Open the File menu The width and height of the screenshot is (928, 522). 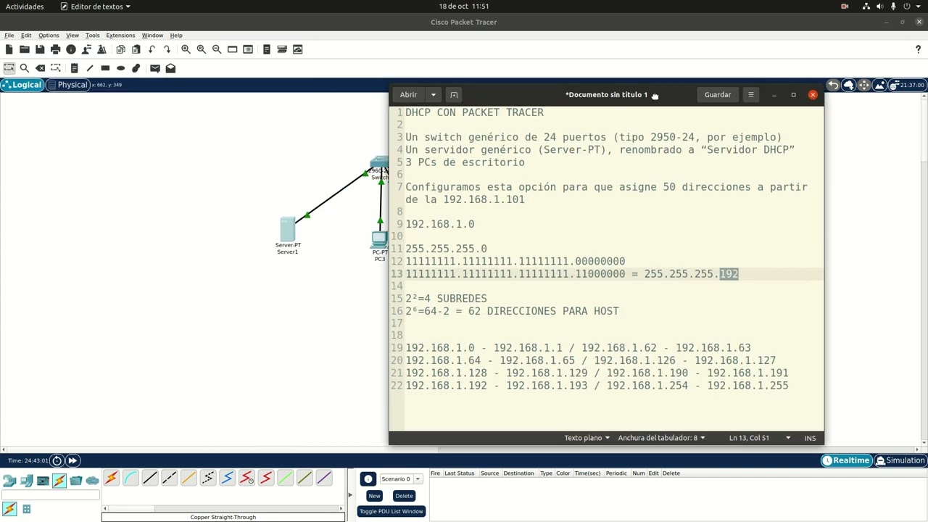click(9, 35)
